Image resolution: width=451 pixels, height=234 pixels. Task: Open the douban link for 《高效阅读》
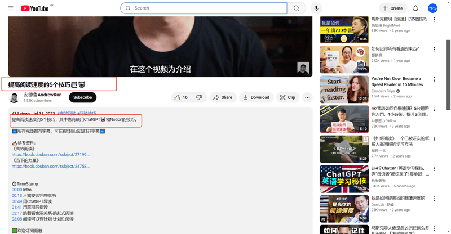pos(51,155)
